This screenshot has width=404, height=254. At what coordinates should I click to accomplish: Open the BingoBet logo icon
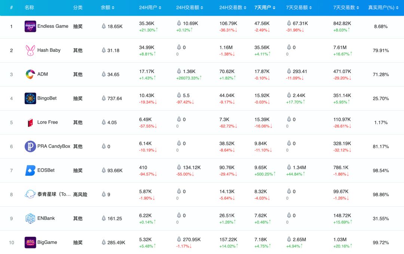pyautogui.click(x=30, y=99)
